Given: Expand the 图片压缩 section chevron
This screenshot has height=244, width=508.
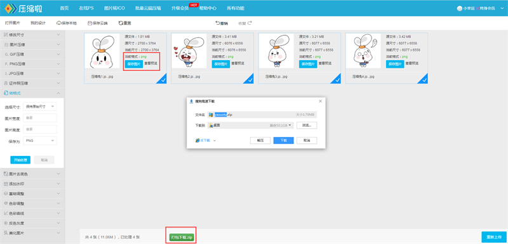Looking at the screenshot, I should click(x=58, y=44).
